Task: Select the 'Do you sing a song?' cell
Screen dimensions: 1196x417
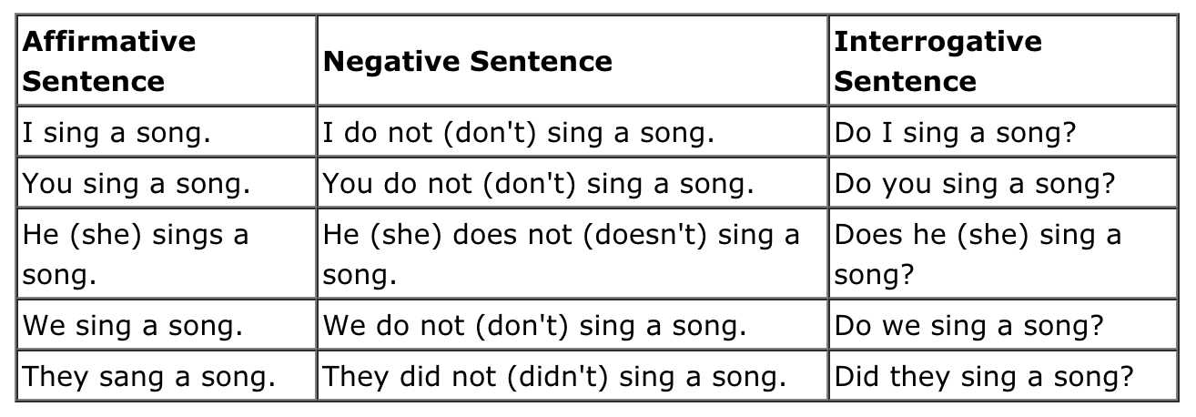Action: (x=975, y=184)
